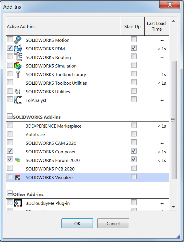Image resolution: width=184 pixels, height=242 pixels.
Task: Enable SOLIDWORKS Visualize active checkbox
Action: point(10,176)
